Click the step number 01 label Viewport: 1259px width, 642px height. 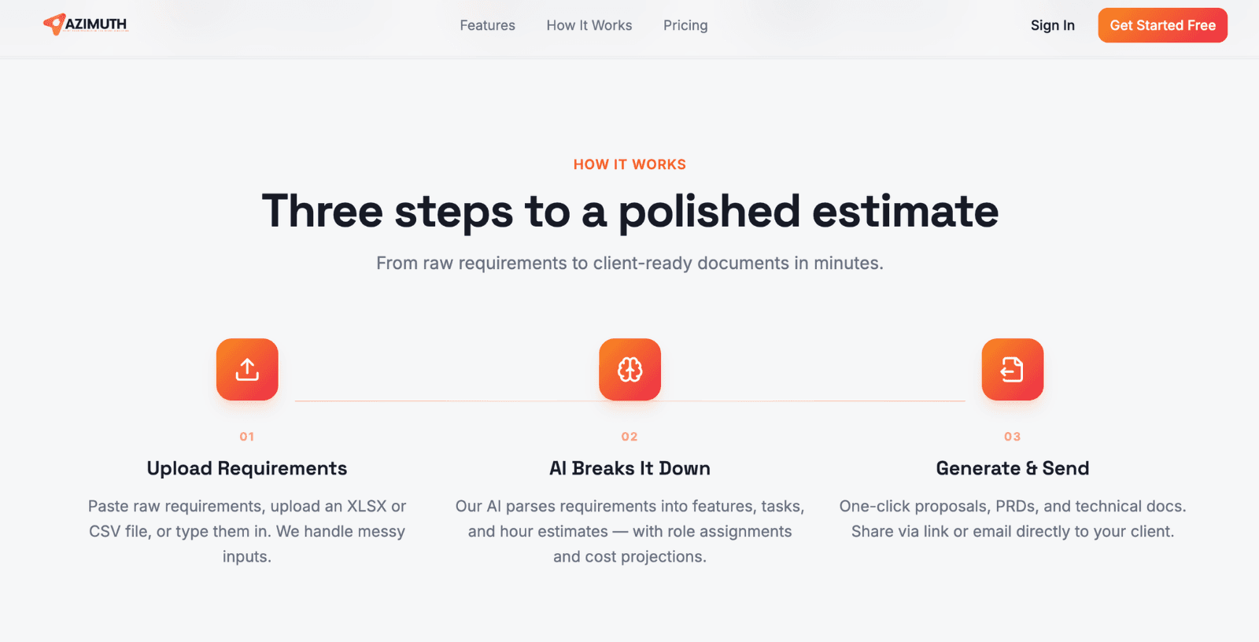246,437
